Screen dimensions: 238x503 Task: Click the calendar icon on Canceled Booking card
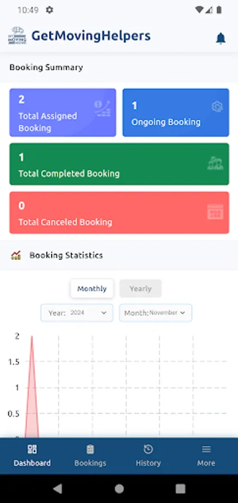point(215,212)
